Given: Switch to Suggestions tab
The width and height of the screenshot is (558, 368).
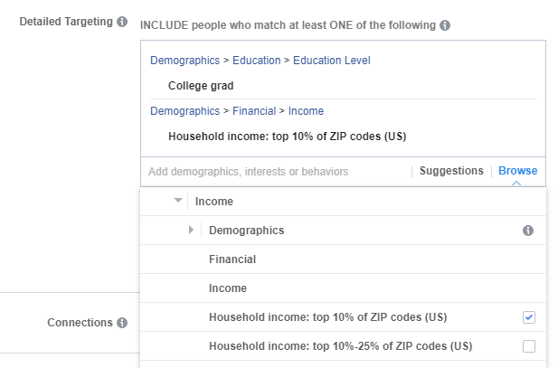Looking at the screenshot, I should (451, 171).
